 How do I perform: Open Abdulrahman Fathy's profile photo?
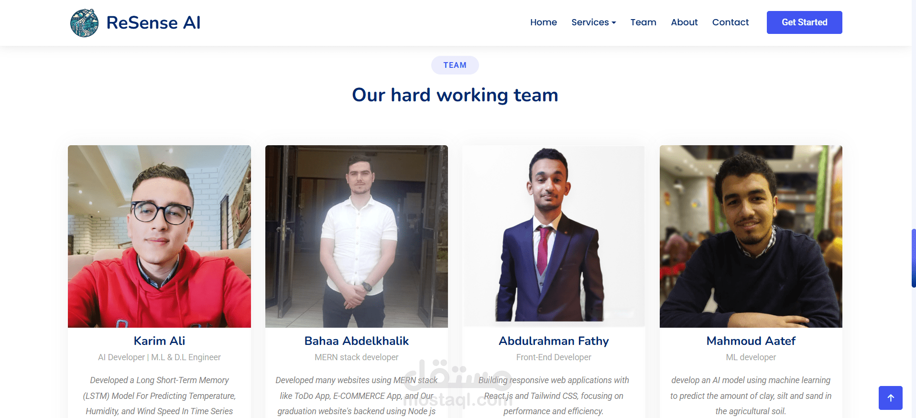[554, 236]
